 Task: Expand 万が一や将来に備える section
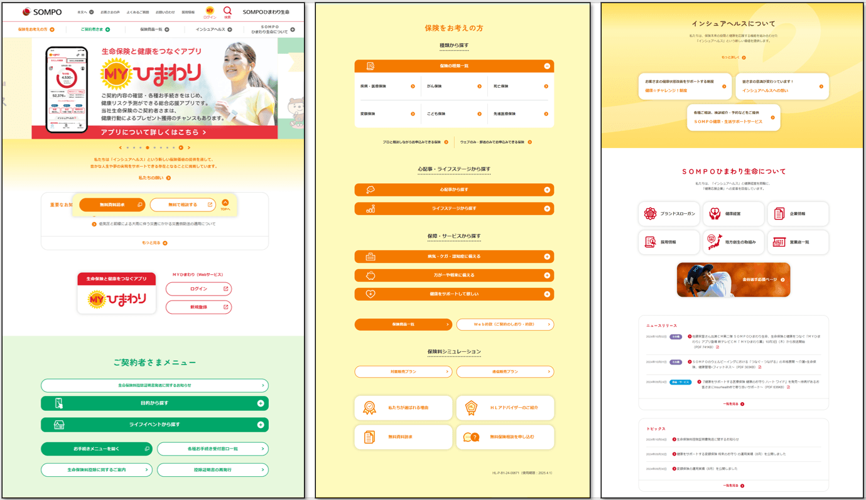click(x=454, y=275)
